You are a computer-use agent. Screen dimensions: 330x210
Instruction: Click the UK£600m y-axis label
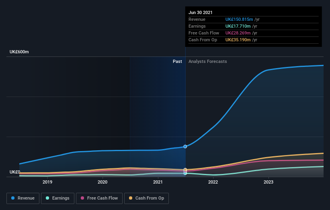(x=19, y=52)
